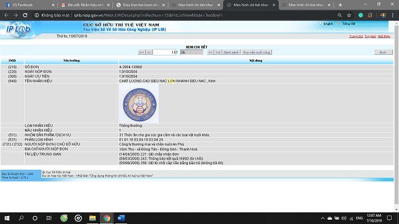Screen dimensions: 399x224
Task: Jump to the first record with |<< button
Action: coord(141,53)
